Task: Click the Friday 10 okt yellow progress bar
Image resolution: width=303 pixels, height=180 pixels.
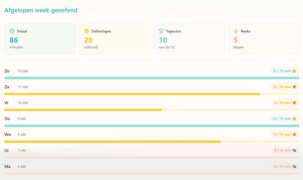Action: click(x=83, y=110)
